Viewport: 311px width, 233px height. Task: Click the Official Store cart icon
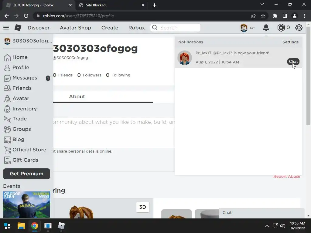(x=7, y=150)
